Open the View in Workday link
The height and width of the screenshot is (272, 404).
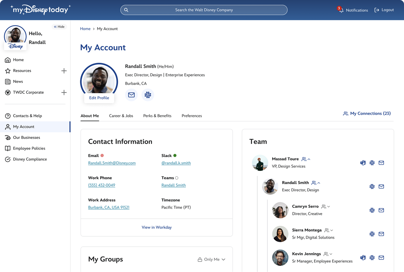point(157,227)
